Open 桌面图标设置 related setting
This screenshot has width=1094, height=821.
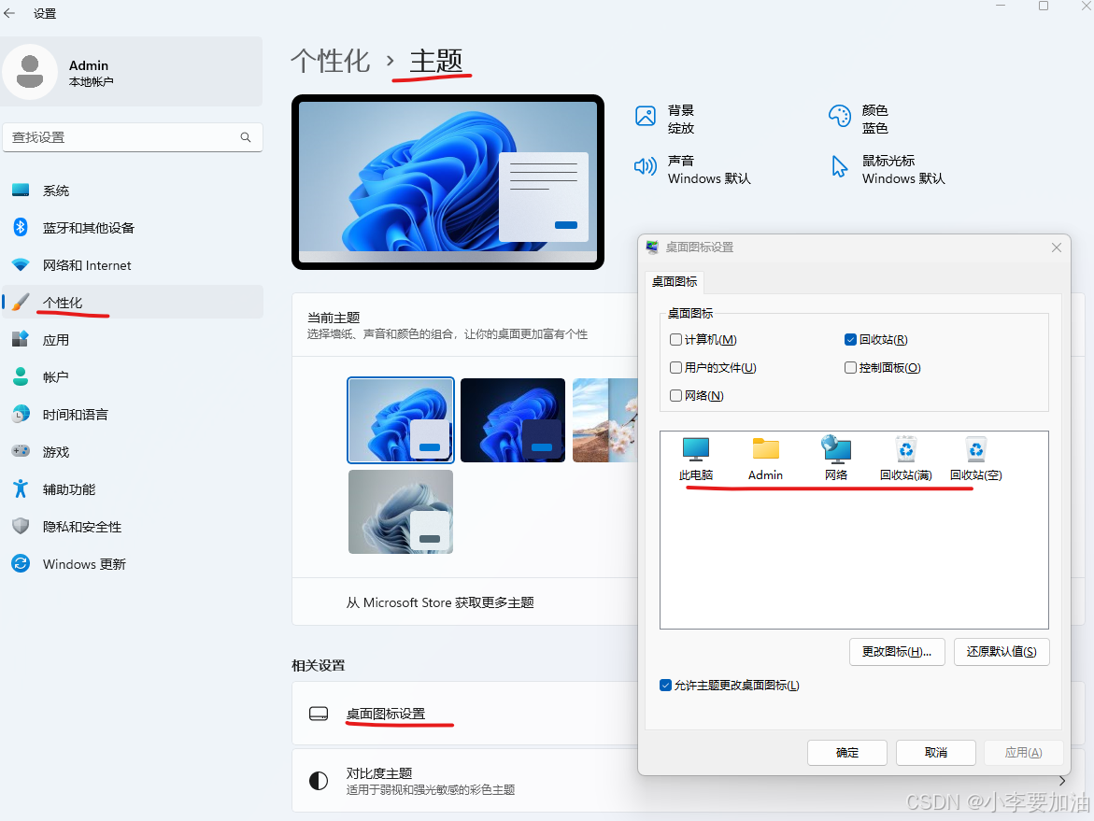click(x=465, y=714)
